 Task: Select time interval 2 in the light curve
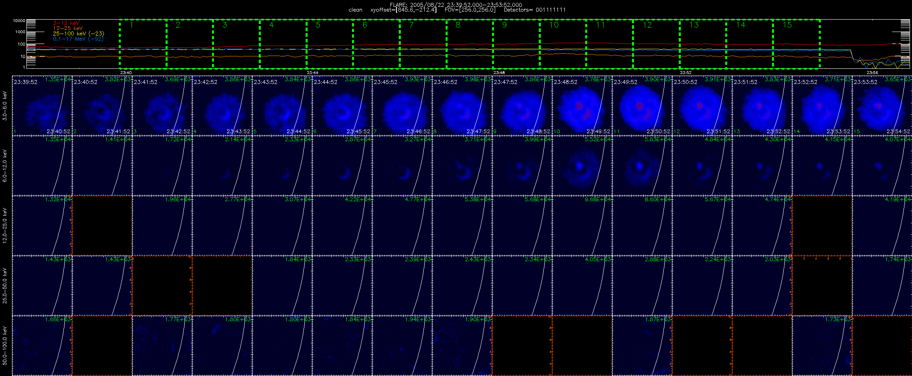point(190,44)
